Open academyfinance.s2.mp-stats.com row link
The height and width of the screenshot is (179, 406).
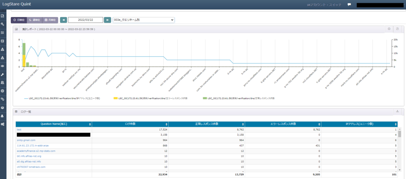[36, 151]
